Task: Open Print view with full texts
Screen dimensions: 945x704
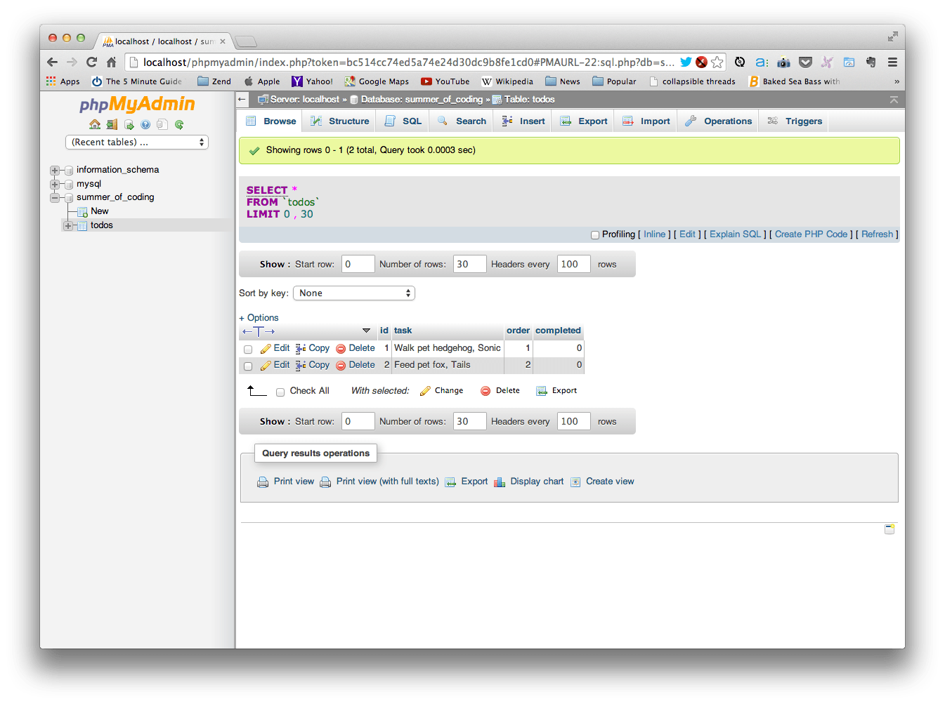Action: [387, 481]
